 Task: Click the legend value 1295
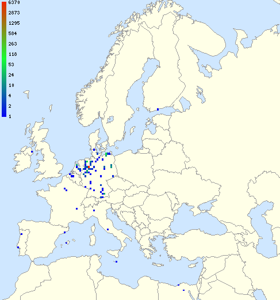(14, 23)
